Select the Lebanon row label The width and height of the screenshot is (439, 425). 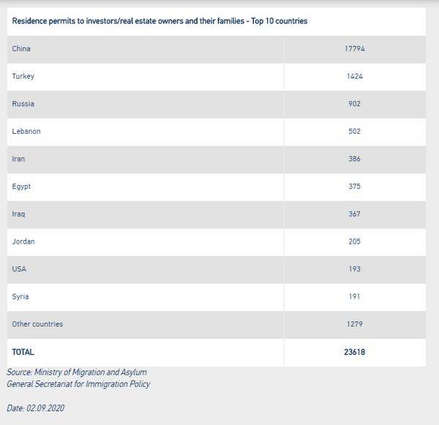point(26,132)
